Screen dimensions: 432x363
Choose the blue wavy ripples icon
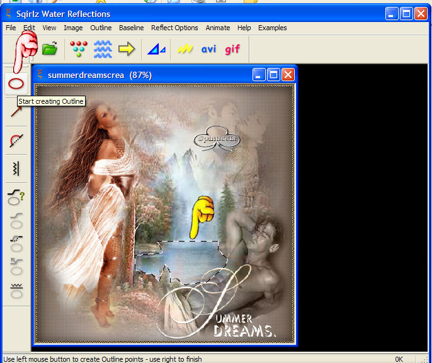pyautogui.click(x=103, y=49)
